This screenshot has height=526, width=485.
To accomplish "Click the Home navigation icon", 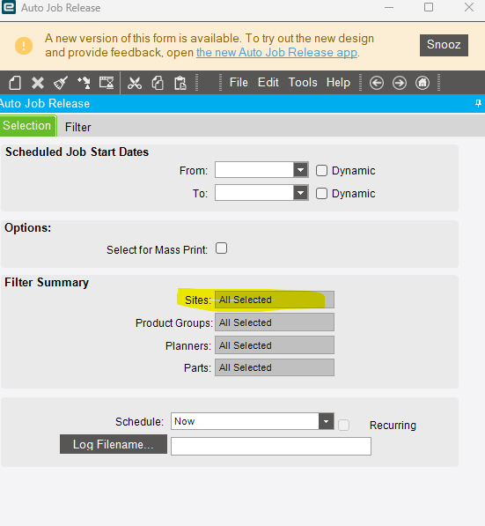I will (423, 83).
